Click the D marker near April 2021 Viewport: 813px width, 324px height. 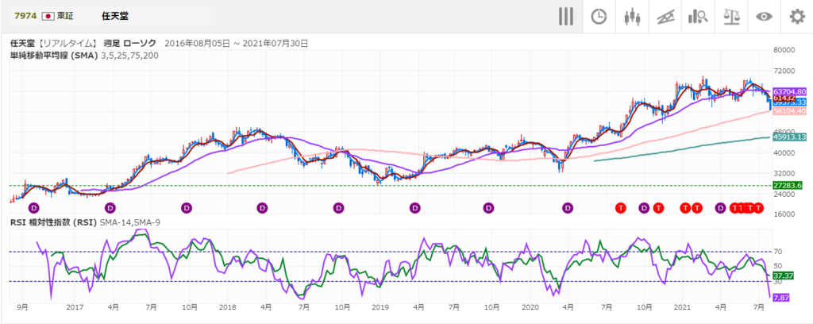click(x=720, y=208)
